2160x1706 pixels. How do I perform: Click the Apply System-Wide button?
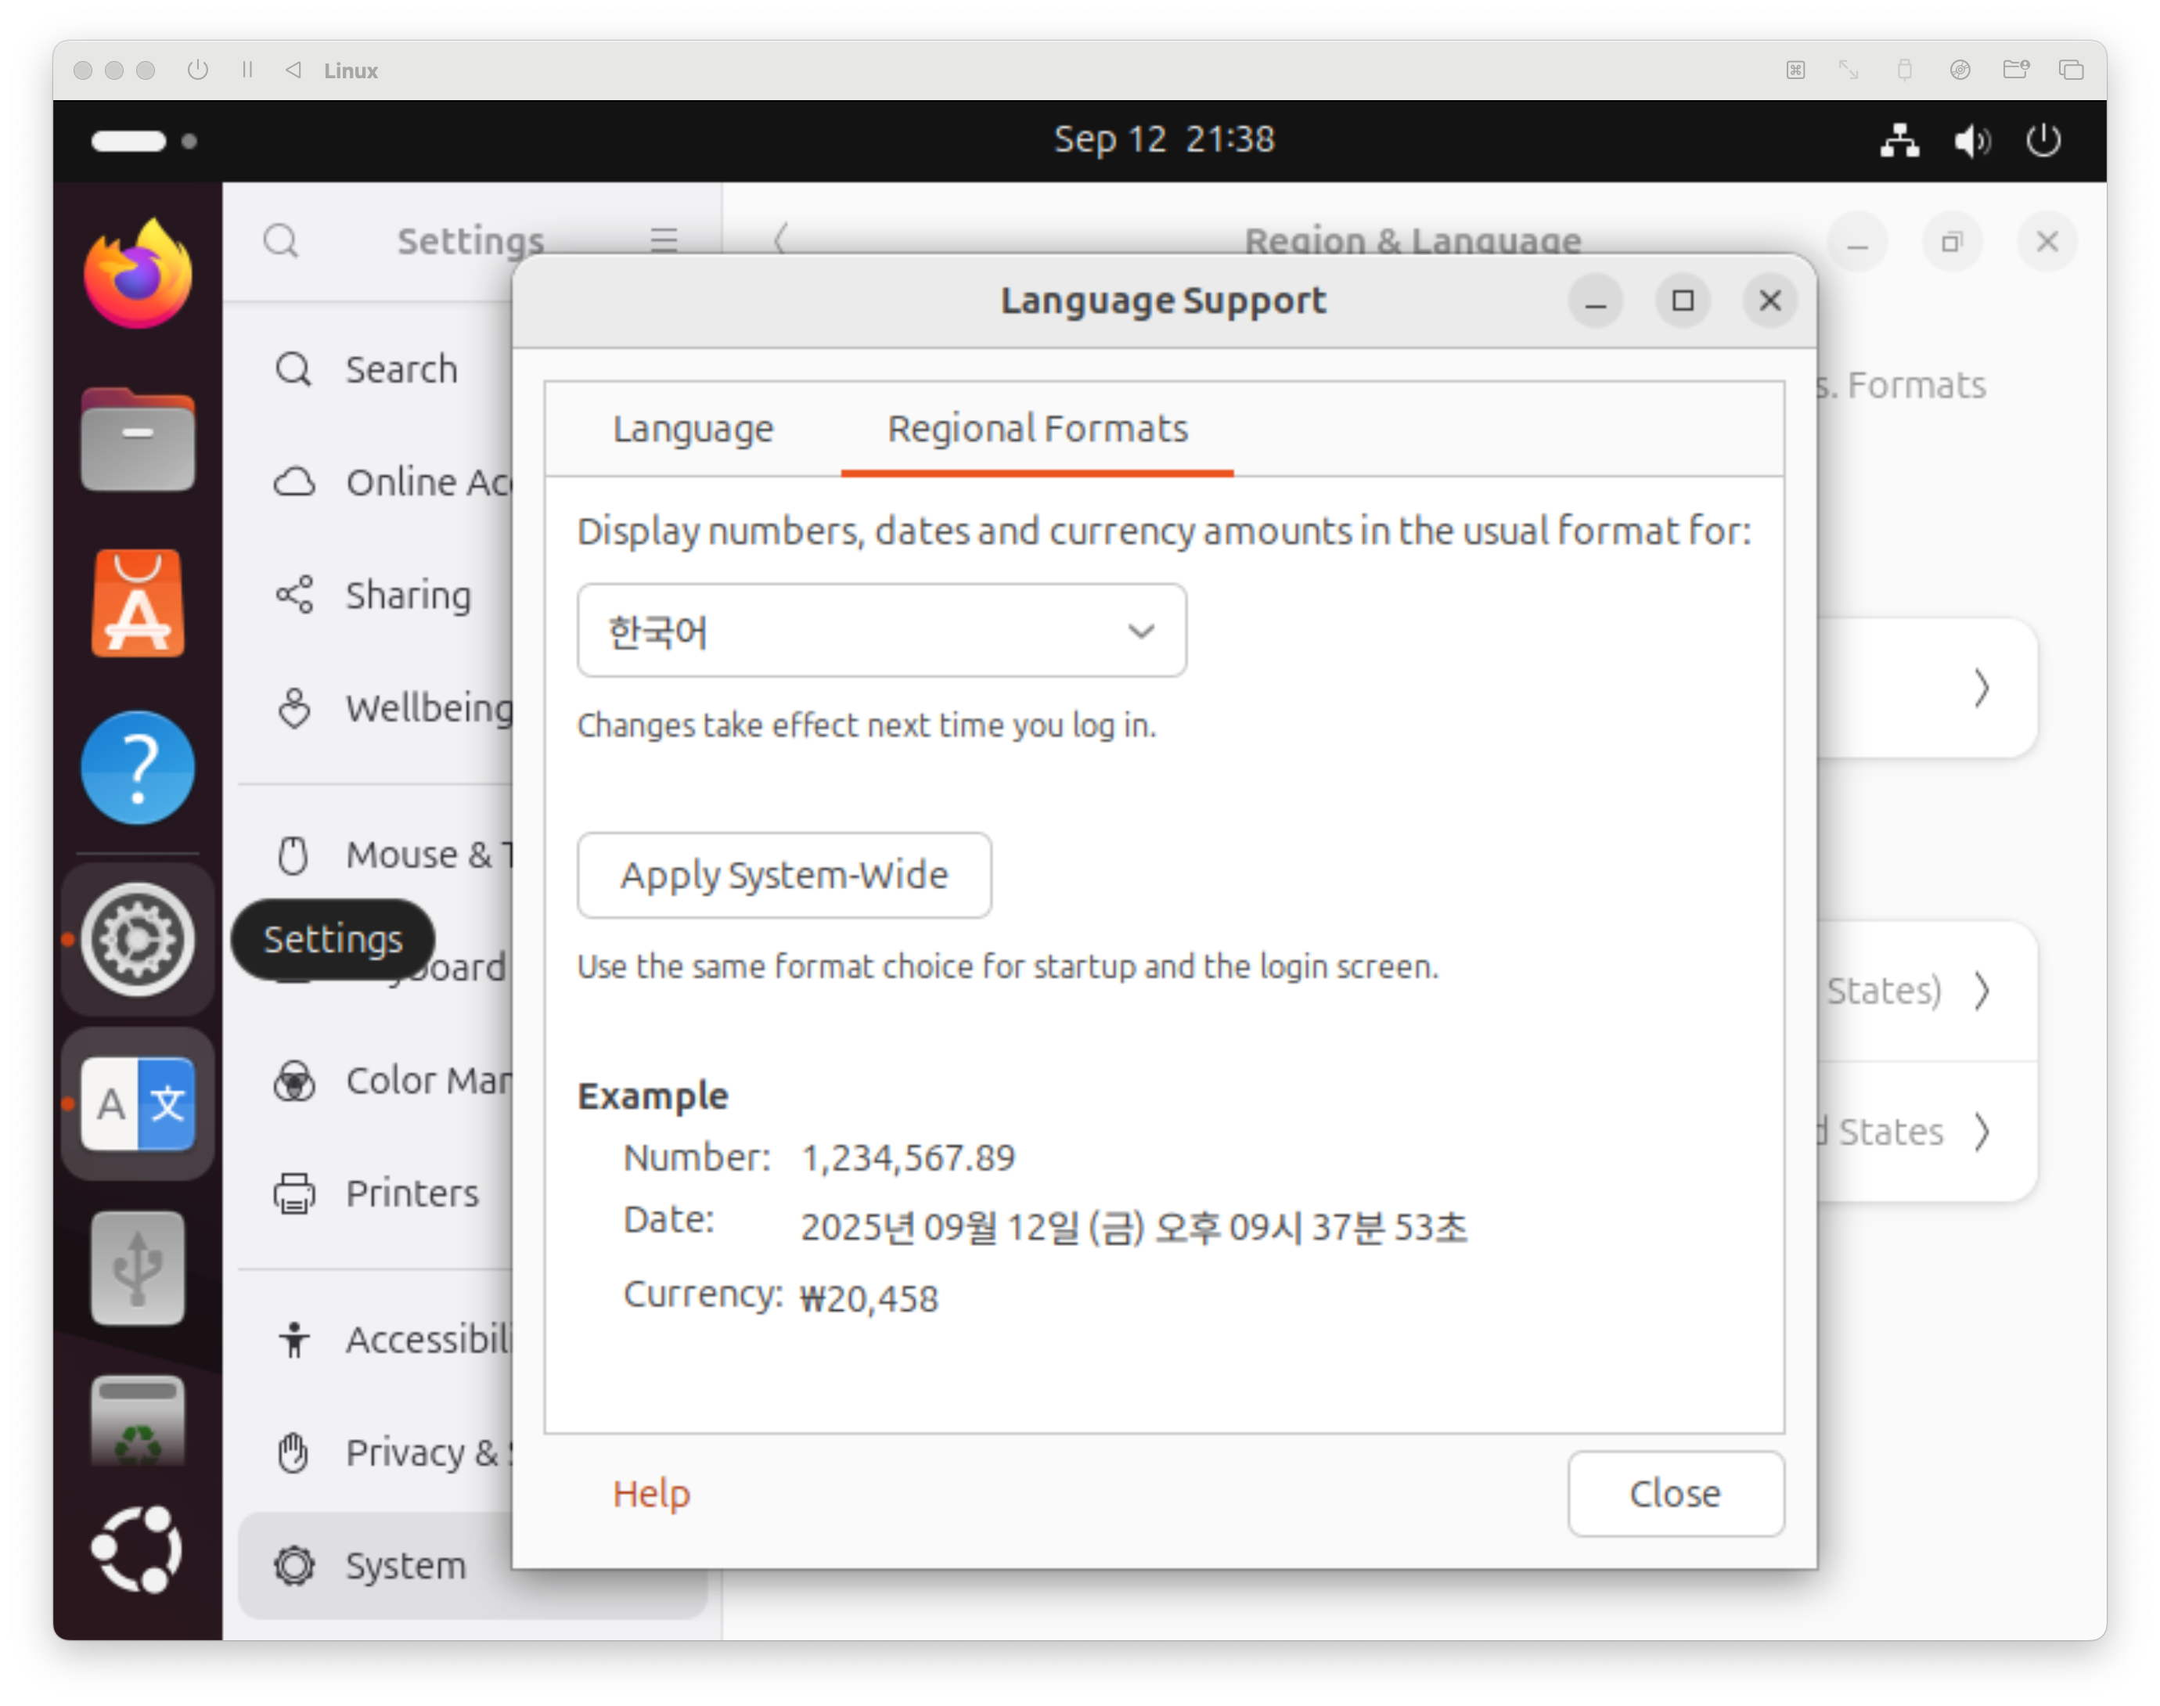point(784,875)
